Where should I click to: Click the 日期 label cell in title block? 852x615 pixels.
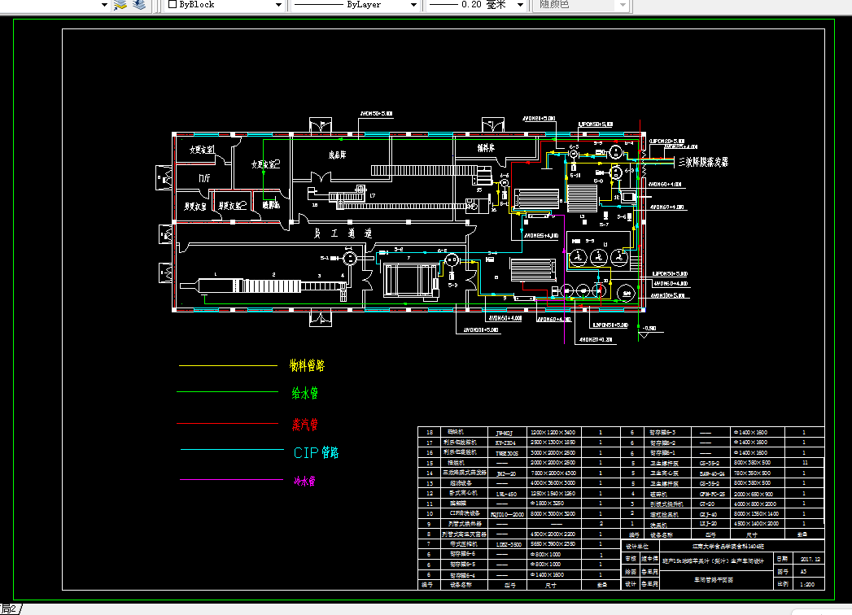(x=781, y=559)
